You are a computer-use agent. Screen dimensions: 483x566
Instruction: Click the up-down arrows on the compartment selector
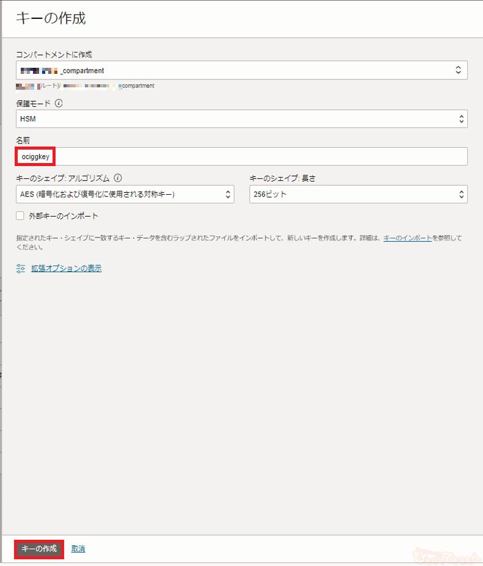(x=458, y=70)
